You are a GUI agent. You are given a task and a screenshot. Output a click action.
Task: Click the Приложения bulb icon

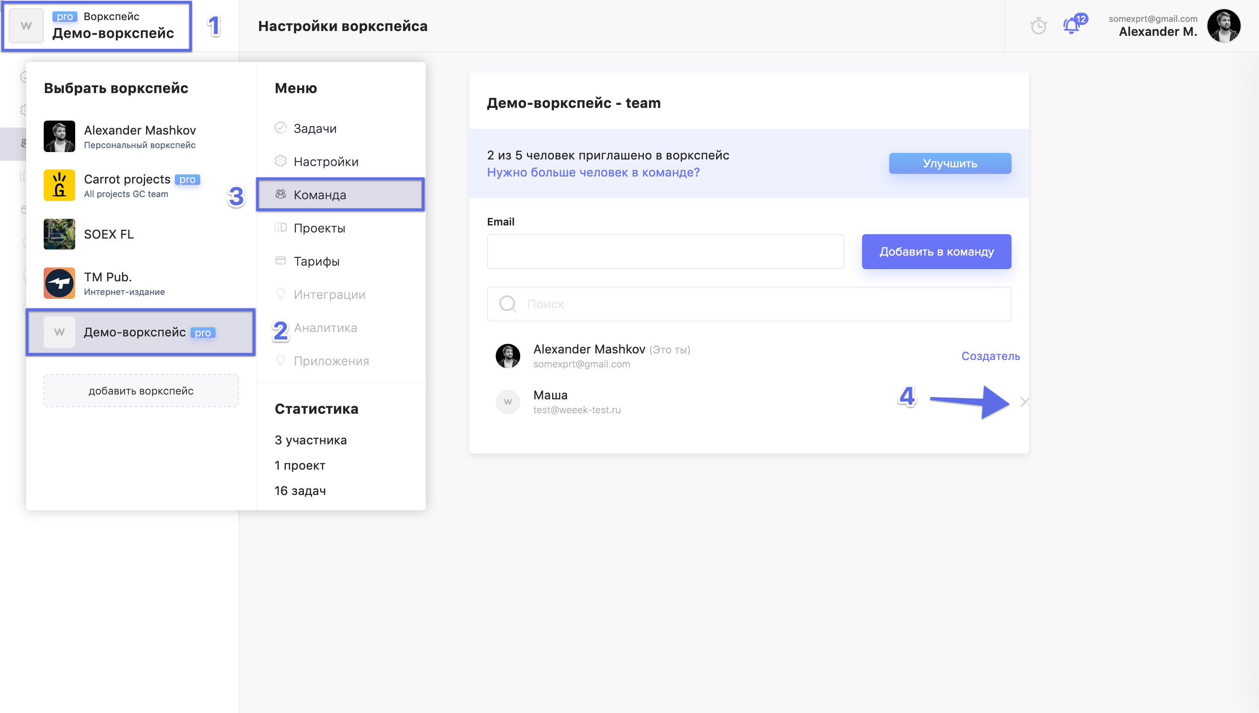pyautogui.click(x=280, y=360)
